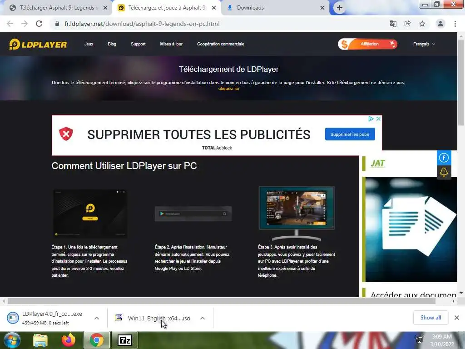This screenshot has width=465, height=349.
Task: Switch to the Downloads tab
Action: 275,8
